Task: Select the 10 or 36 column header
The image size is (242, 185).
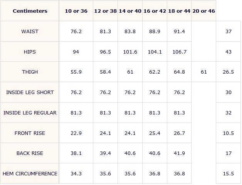Action: [x=76, y=11]
